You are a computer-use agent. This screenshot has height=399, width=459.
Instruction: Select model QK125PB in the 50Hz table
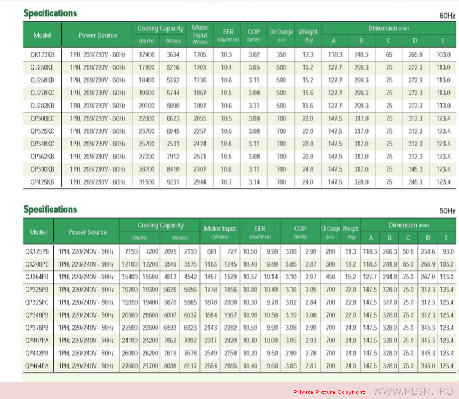(39, 251)
